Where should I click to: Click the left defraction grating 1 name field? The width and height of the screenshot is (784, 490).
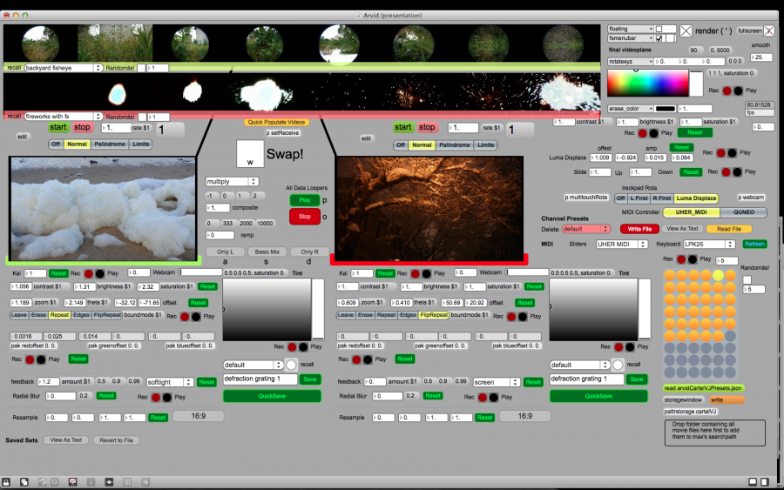click(260, 379)
